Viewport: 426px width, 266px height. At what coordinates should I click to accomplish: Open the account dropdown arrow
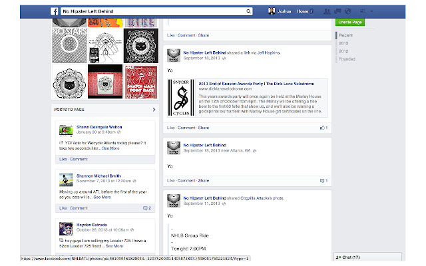pyautogui.click(x=371, y=11)
